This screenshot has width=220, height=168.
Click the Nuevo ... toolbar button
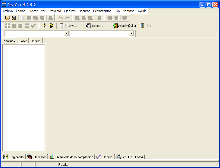click(69, 26)
